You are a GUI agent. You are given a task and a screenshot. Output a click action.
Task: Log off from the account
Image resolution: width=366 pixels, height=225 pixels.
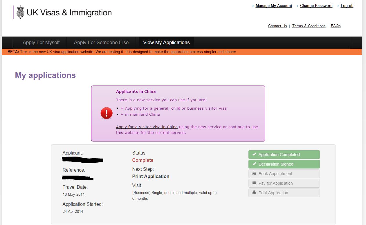347,6
